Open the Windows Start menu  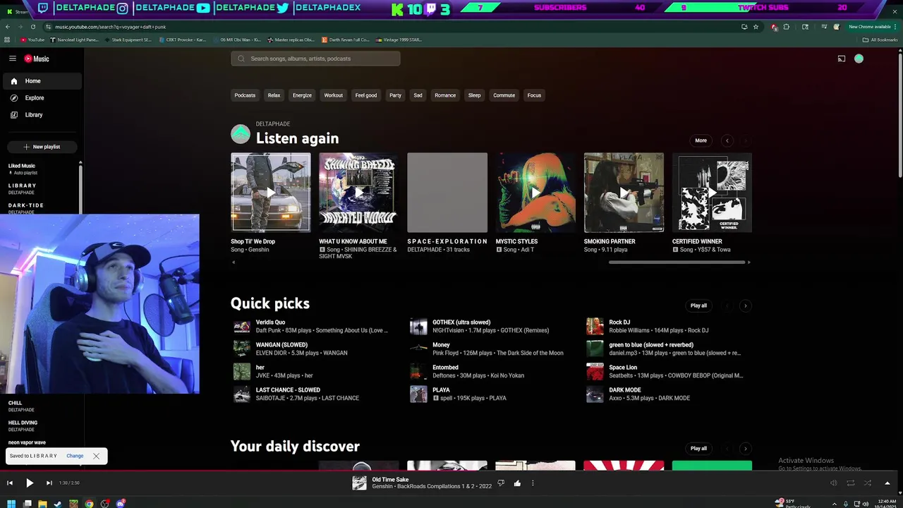pos(11,504)
